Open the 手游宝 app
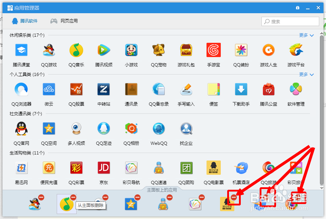326x219 pixels. (214, 50)
